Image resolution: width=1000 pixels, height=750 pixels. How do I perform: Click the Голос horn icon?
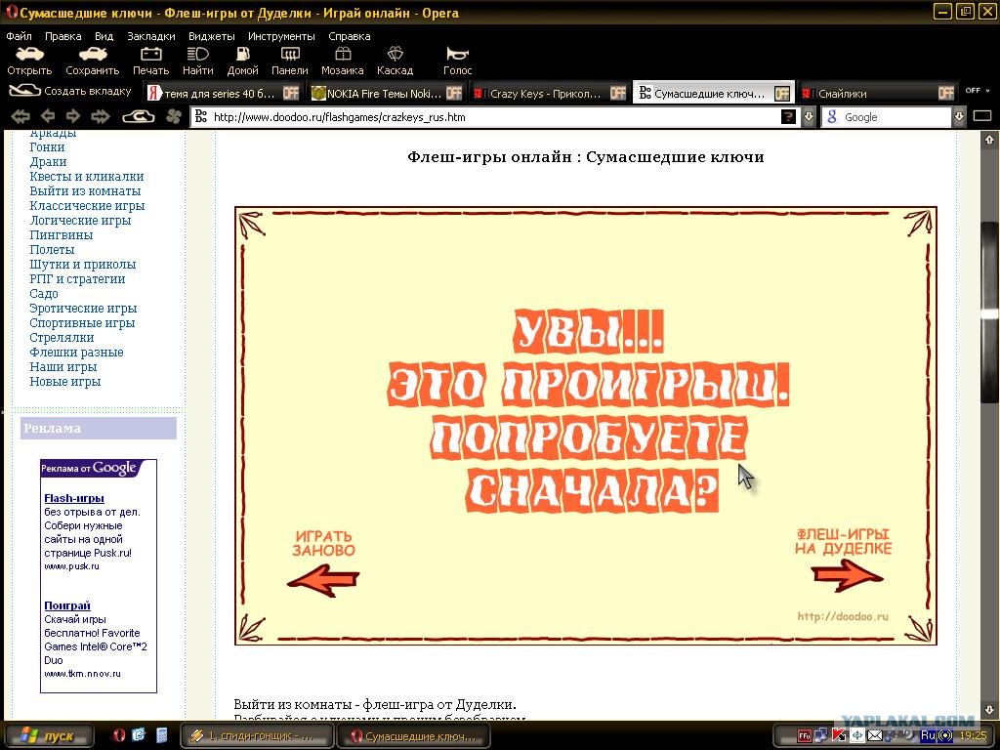point(457,55)
